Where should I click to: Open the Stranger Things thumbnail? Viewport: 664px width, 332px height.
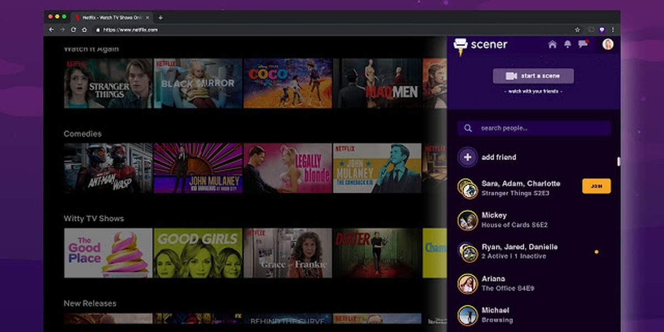point(108,84)
